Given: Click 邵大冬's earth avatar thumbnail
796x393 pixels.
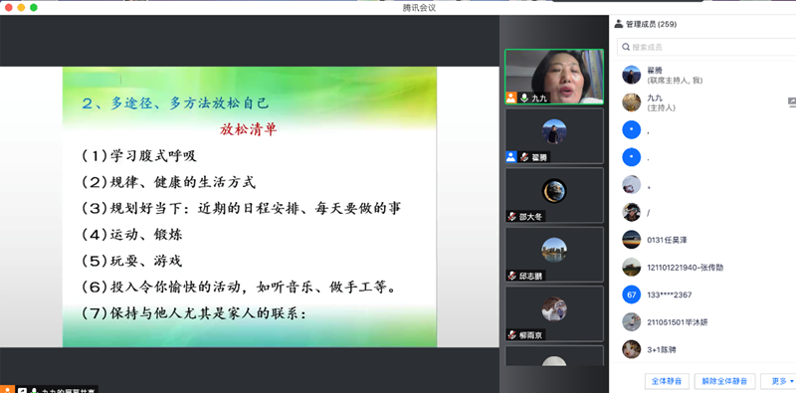Looking at the screenshot, I should pyautogui.click(x=554, y=191).
